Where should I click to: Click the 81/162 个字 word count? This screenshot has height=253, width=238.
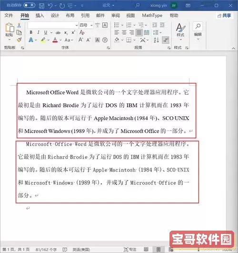click(46, 250)
